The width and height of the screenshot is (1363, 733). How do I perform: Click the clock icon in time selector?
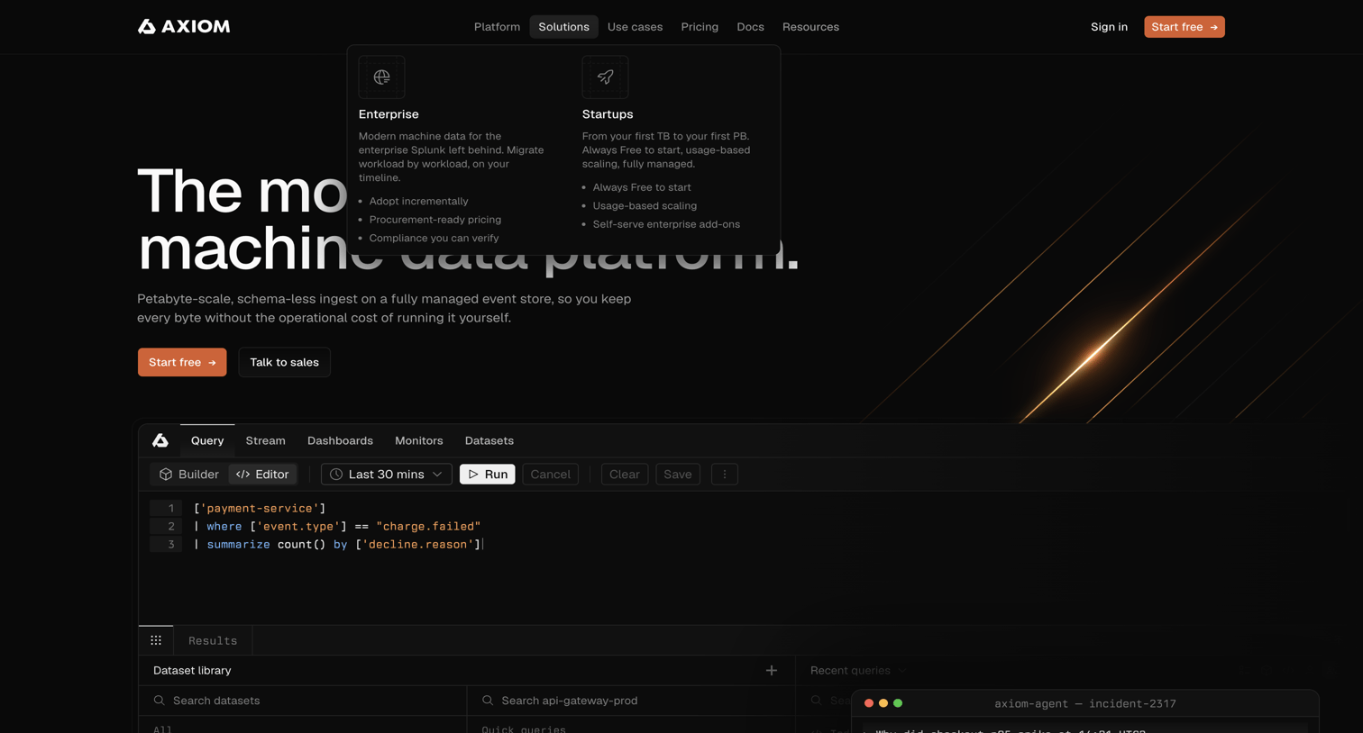click(336, 475)
